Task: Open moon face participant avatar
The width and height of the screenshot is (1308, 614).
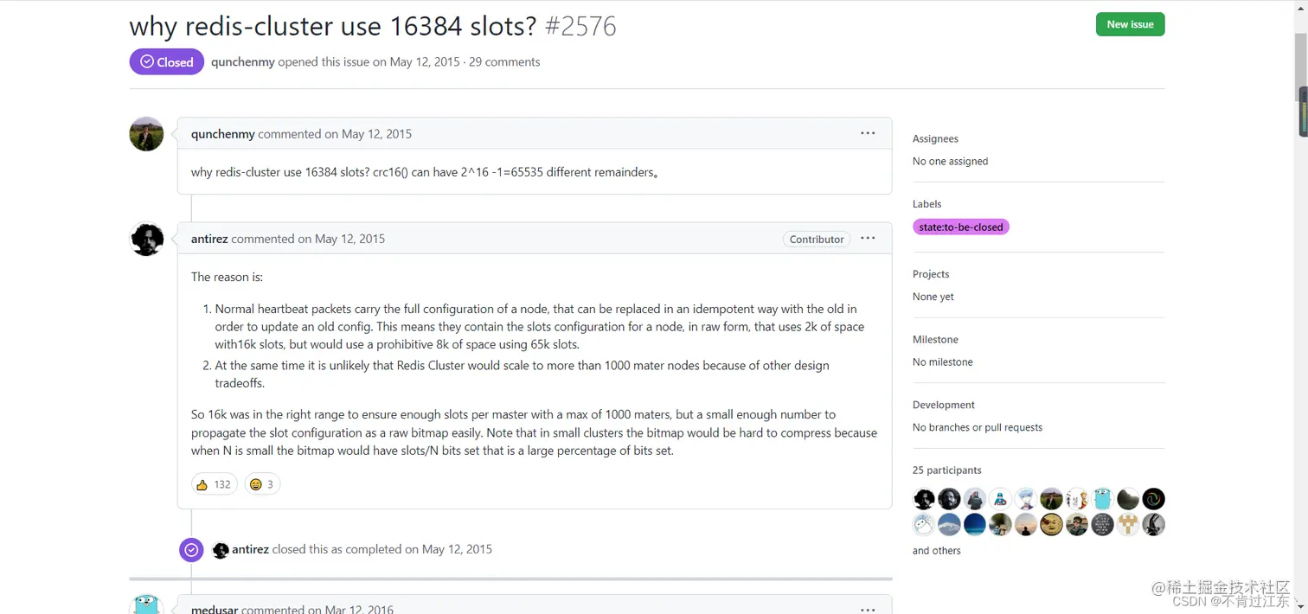Action: tap(1051, 524)
